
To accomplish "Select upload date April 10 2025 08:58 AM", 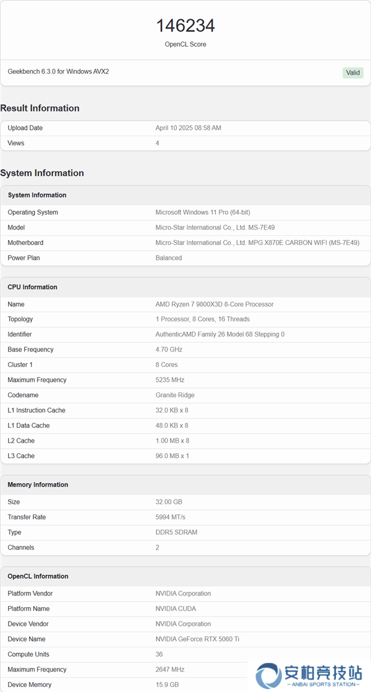I will (x=188, y=128).
